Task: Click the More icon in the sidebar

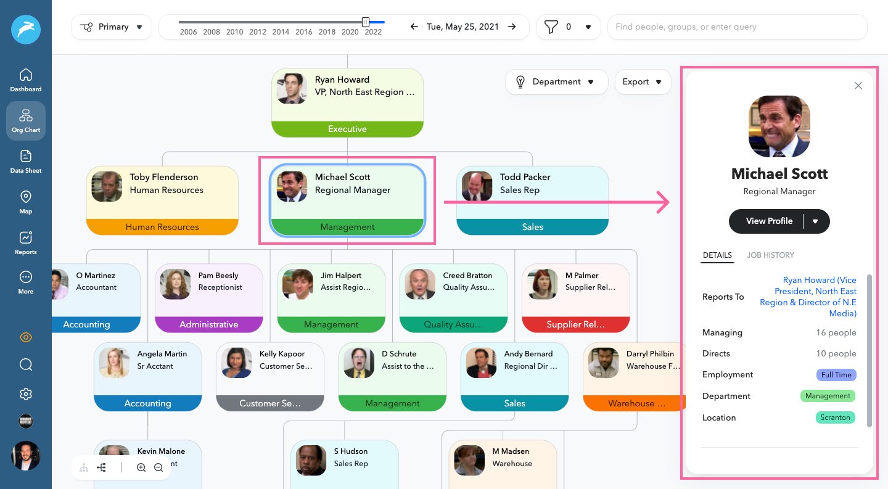Action: 25,283
